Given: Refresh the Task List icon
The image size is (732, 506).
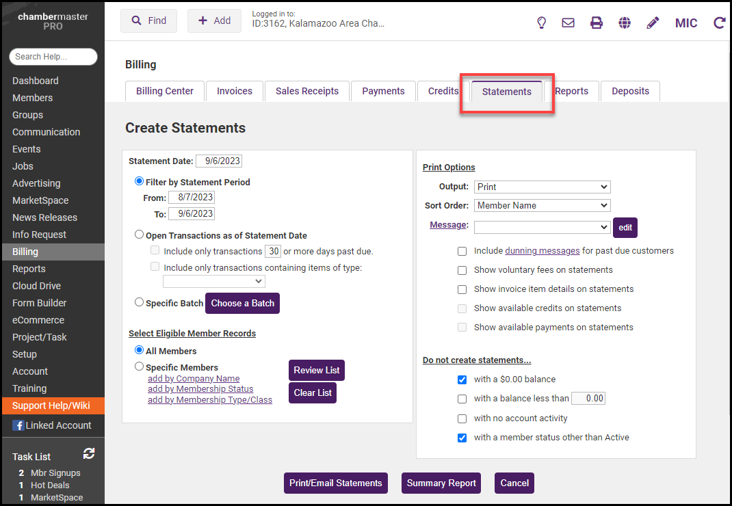Looking at the screenshot, I should (89, 453).
